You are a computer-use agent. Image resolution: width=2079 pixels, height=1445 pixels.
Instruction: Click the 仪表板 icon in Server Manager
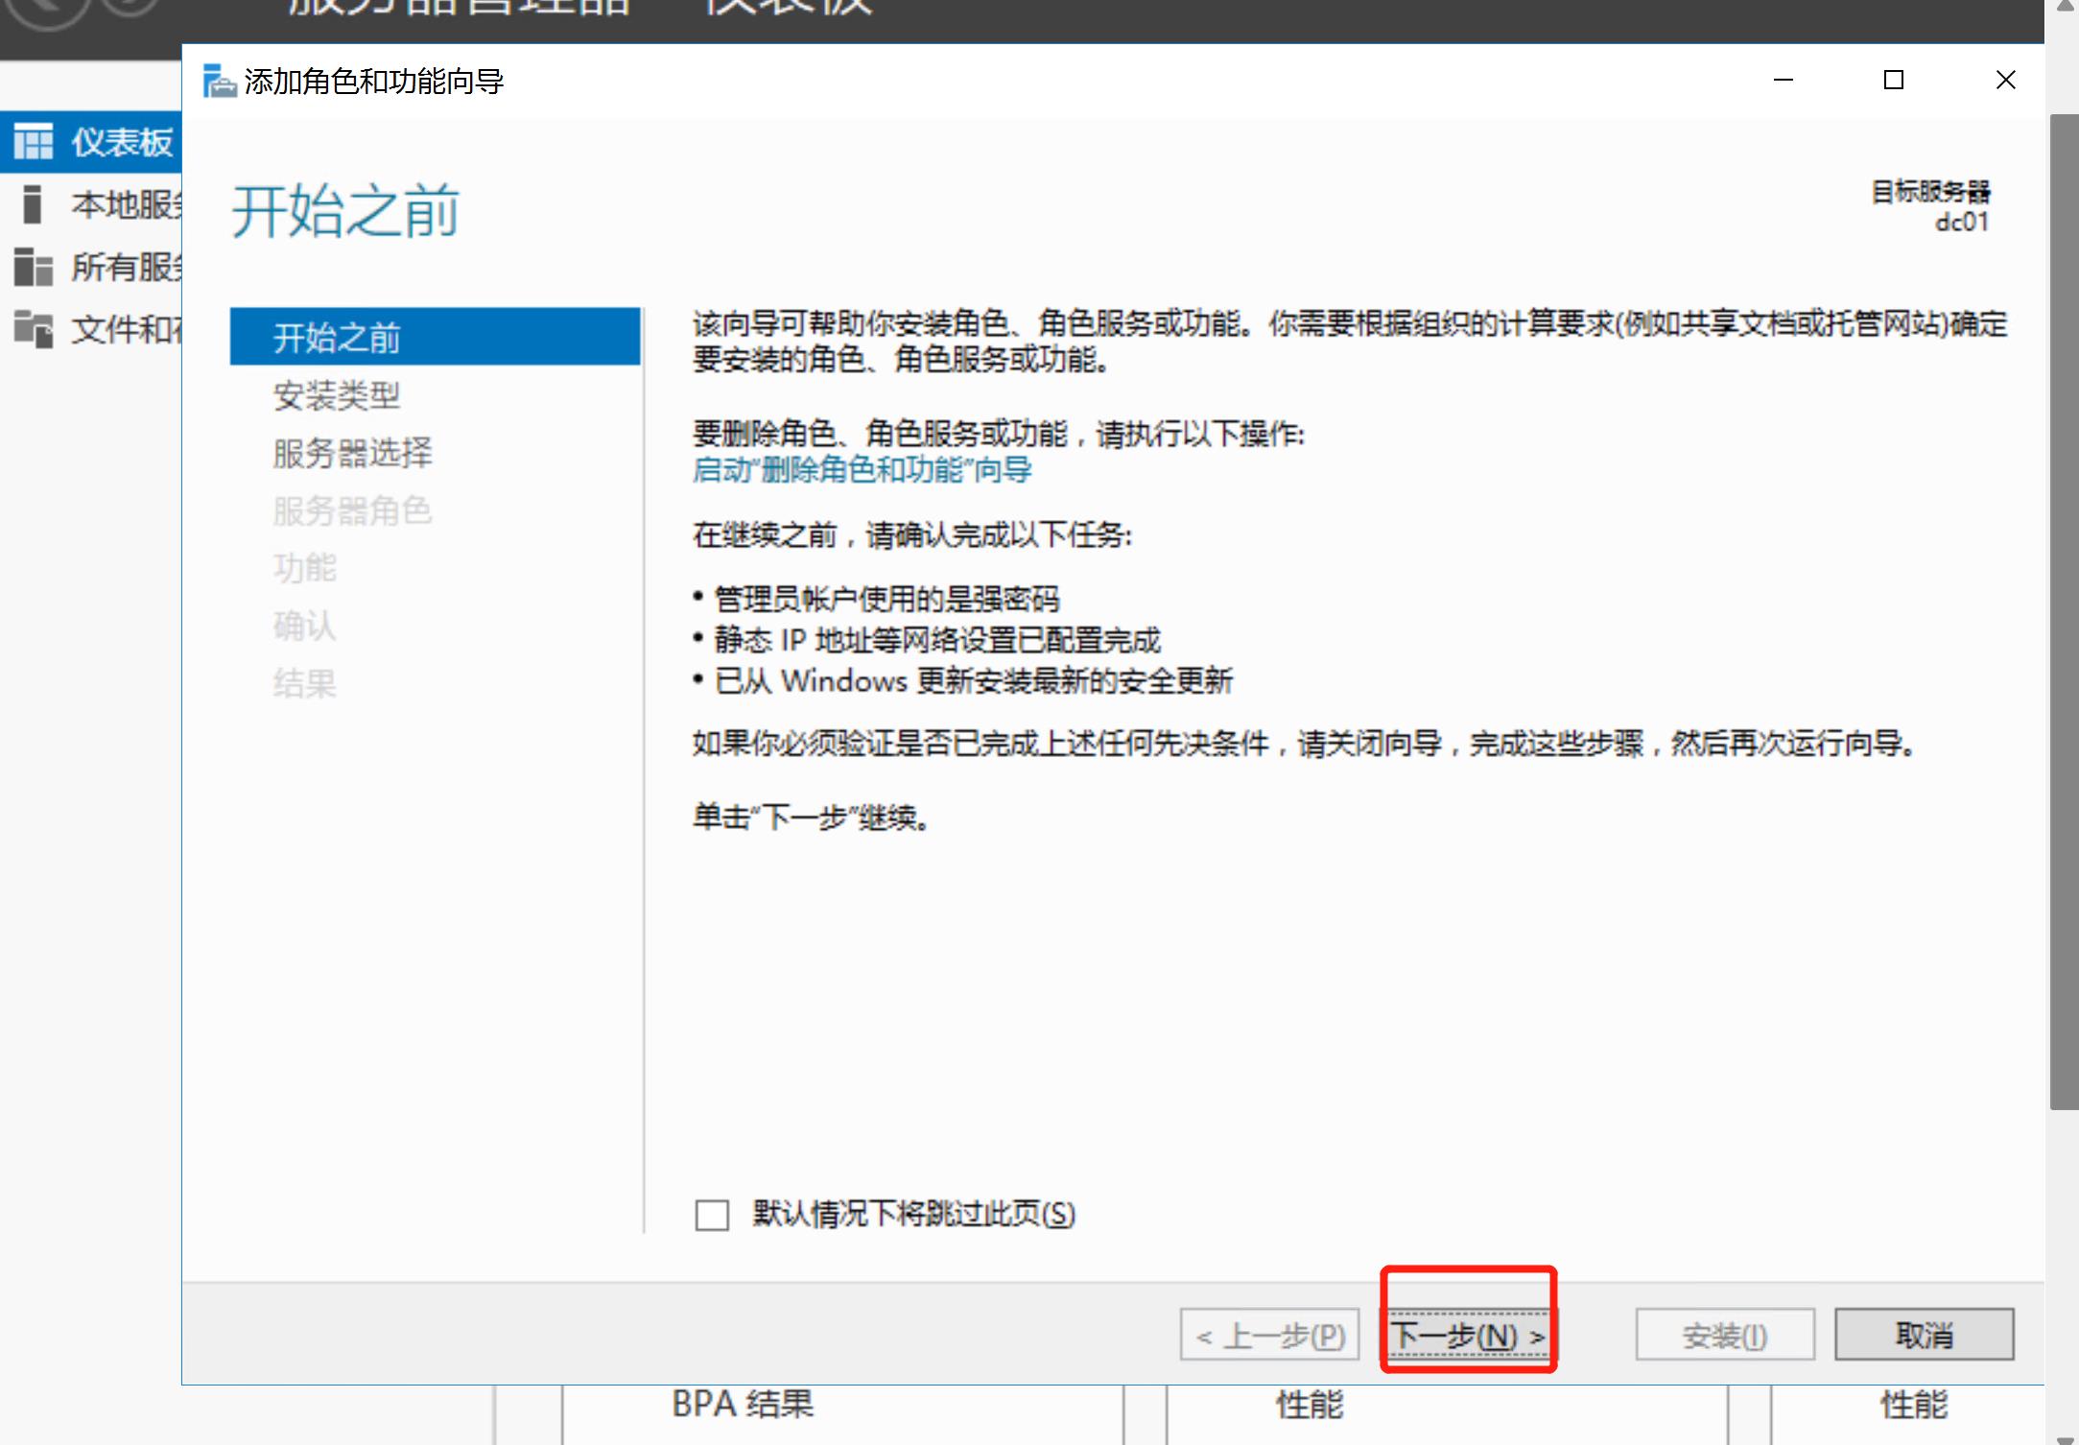[x=33, y=142]
